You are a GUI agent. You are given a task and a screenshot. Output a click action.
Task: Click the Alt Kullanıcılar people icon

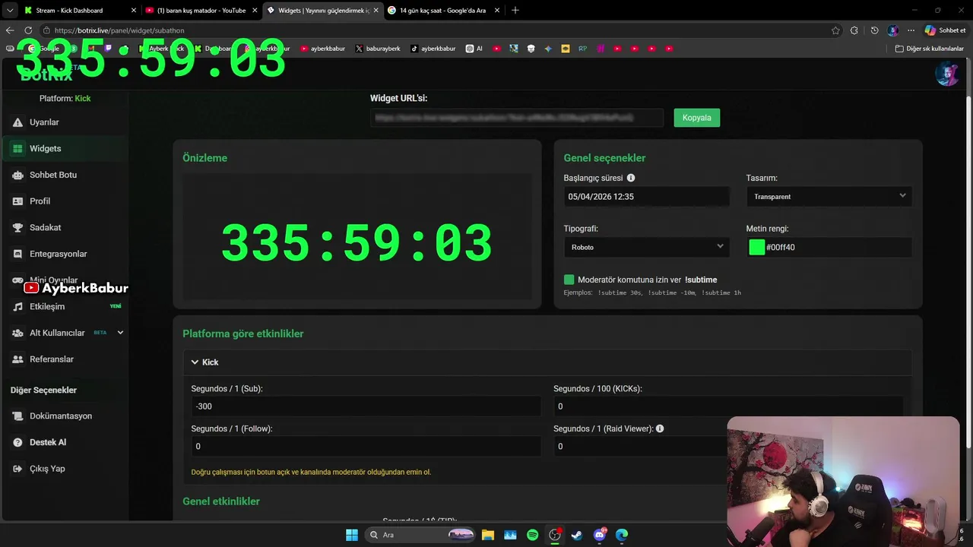[x=17, y=333]
